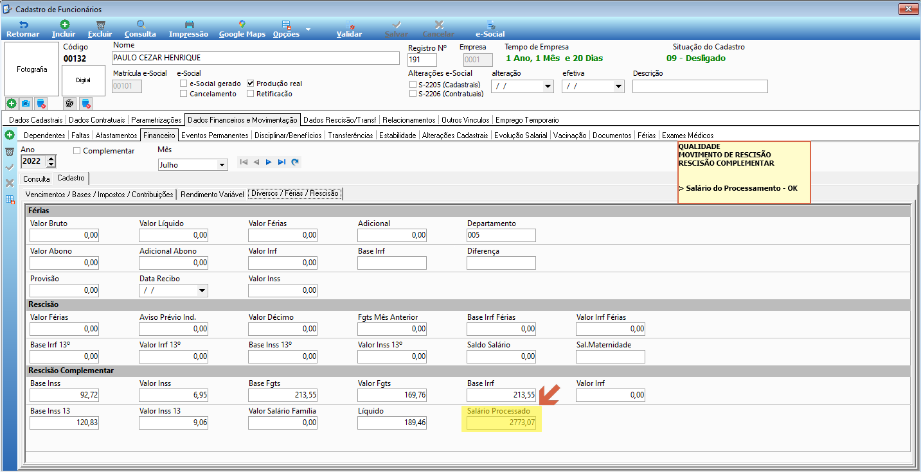This screenshot has height=472, width=921.
Task: Uncheck the Produção real checkbox
Action: coord(251,83)
